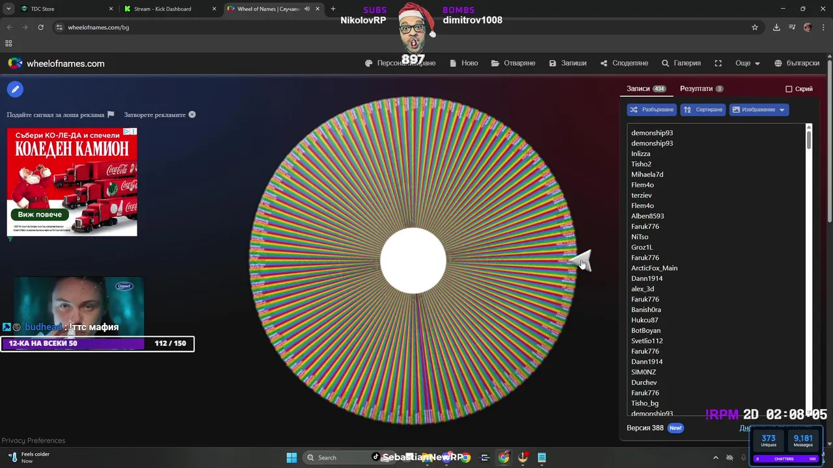This screenshot has height=468, width=833.
Task: Open Privacy Preferences link
Action: (33, 440)
